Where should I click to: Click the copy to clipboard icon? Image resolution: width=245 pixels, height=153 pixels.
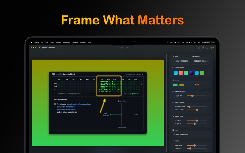(x=203, y=48)
